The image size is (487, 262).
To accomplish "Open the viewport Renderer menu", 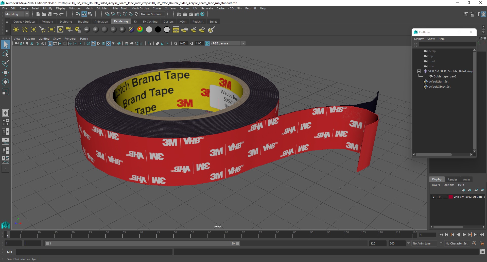I will [70, 39].
